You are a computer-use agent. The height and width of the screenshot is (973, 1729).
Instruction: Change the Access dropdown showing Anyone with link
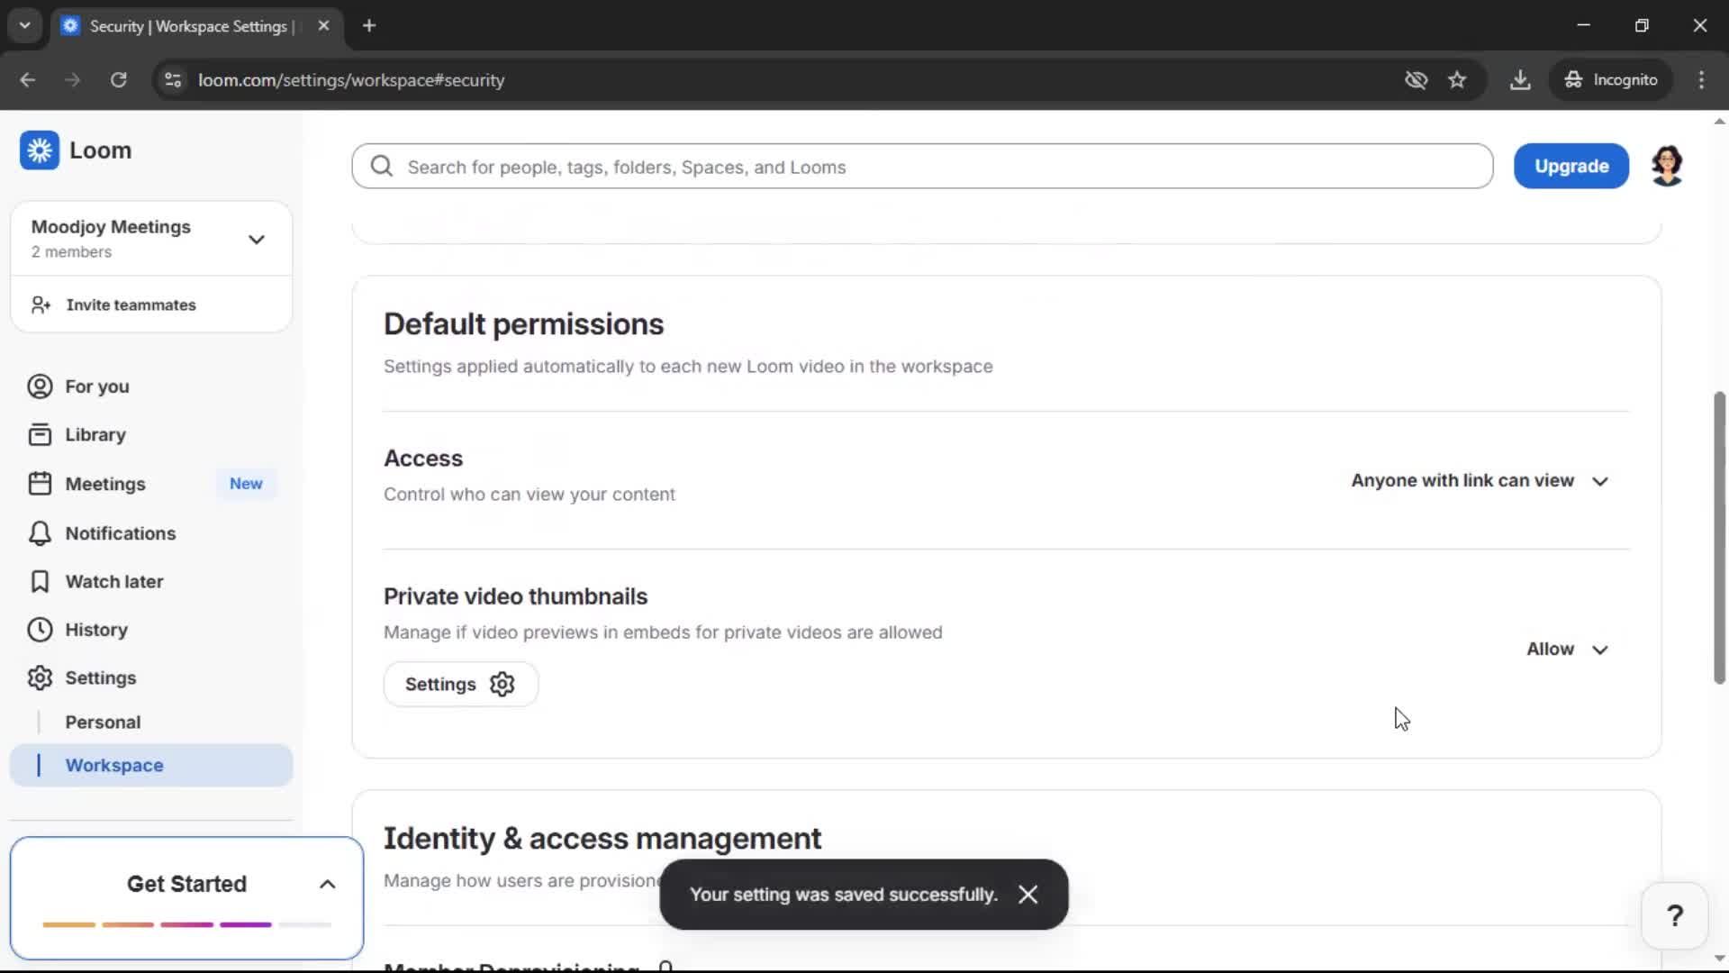(1480, 480)
